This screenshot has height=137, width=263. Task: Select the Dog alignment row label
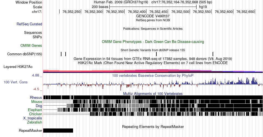39,106
